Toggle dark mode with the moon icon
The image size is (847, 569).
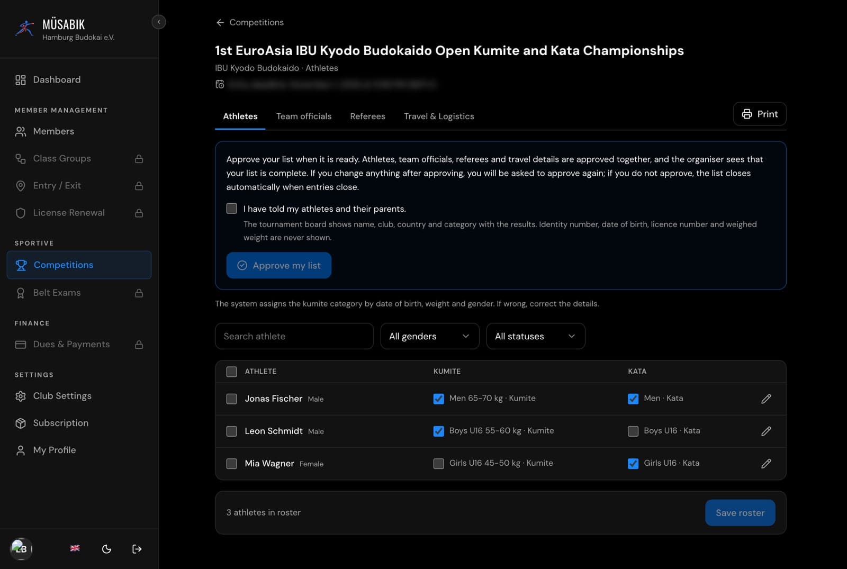[106, 549]
